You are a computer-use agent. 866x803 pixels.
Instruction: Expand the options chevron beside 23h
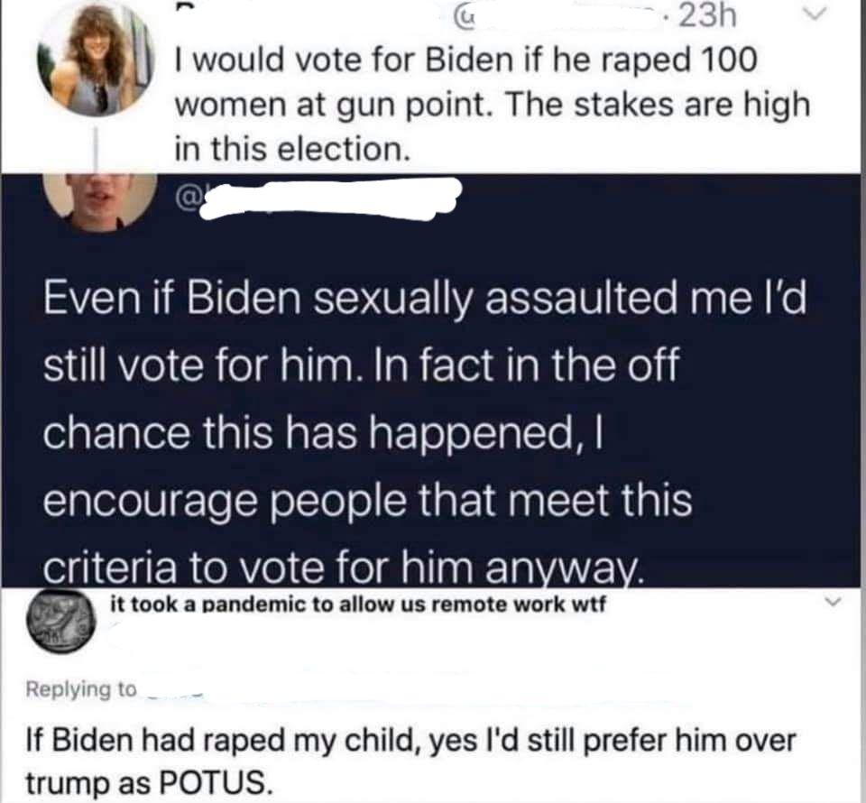(815, 14)
